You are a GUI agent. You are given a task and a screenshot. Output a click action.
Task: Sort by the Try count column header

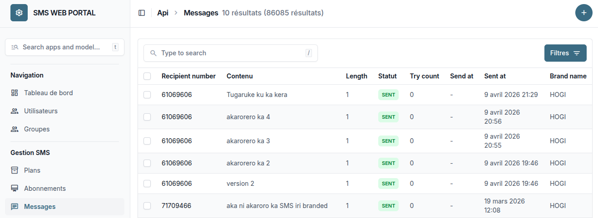pyautogui.click(x=425, y=76)
